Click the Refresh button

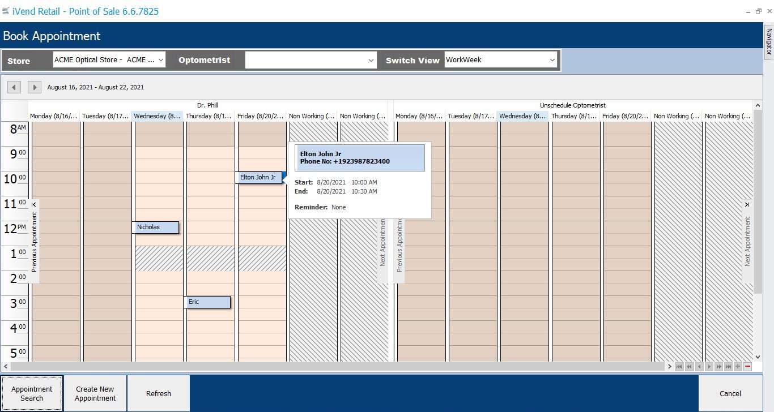159,393
